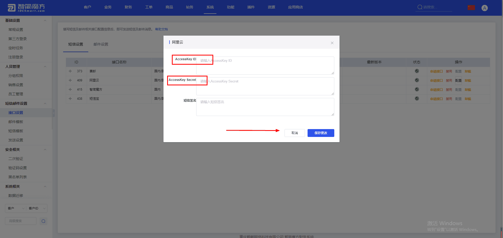Image resolution: width=503 pixels, height=238 pixels.
Task: Click the status check icon for 阿里云 row
Action: (x=417, y=80)
